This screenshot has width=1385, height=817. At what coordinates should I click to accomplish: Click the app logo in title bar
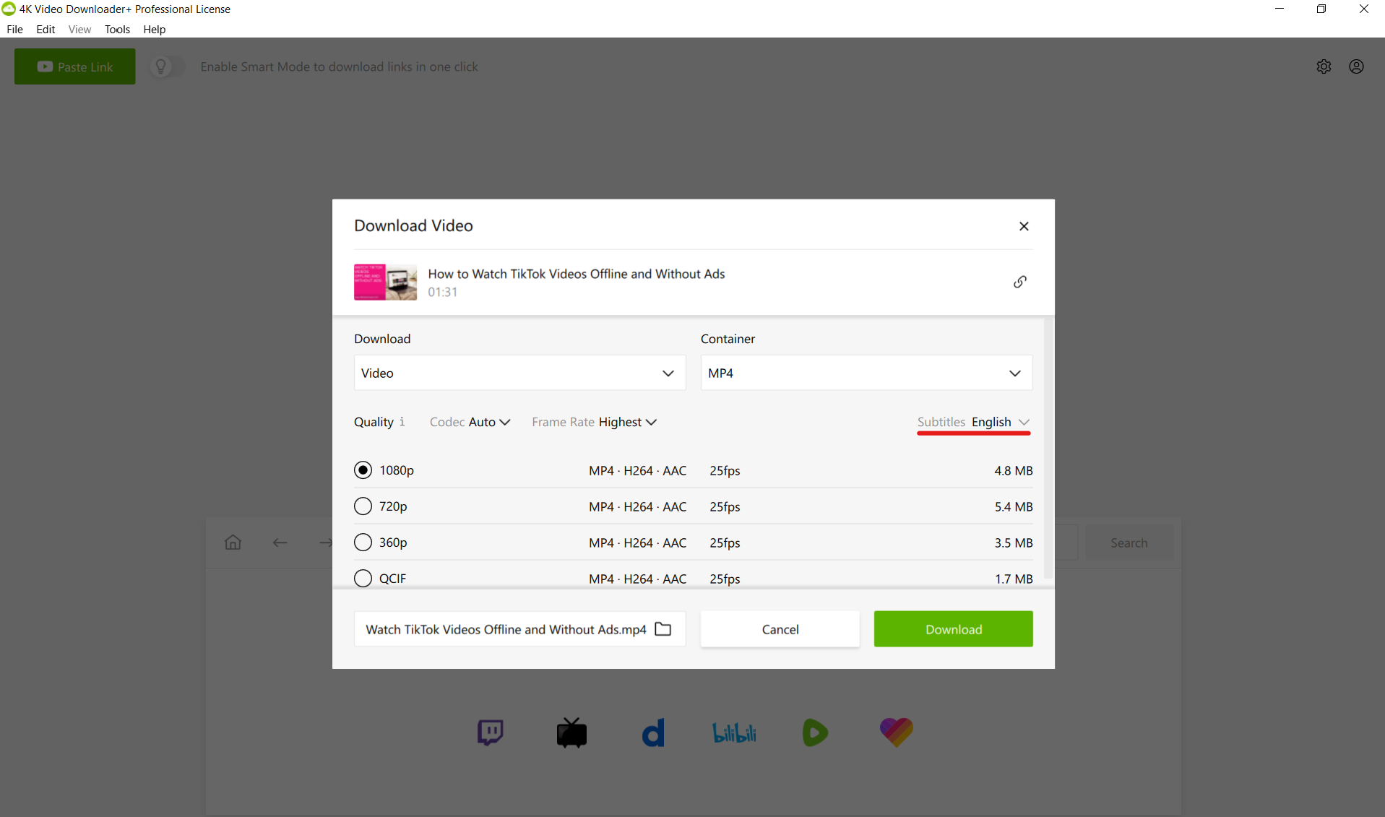[x=8, y=9]
